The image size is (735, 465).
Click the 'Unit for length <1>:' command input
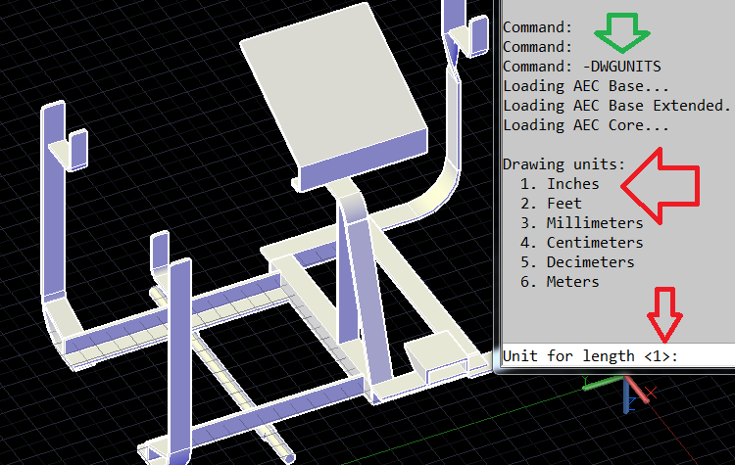tap(617, 356)
